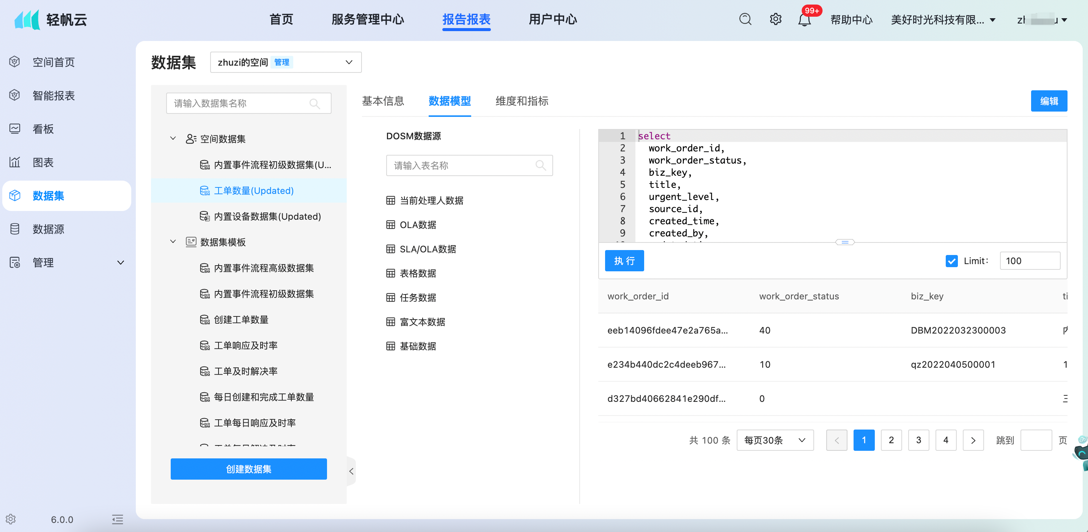
Task: Collapse sidebar via bottom menu-fold icon
Action: pos(118,519)
